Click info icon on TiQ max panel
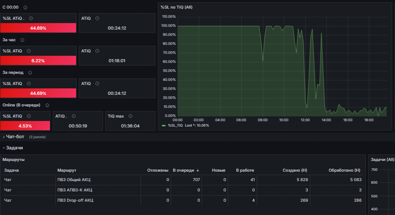 point(131,116)
